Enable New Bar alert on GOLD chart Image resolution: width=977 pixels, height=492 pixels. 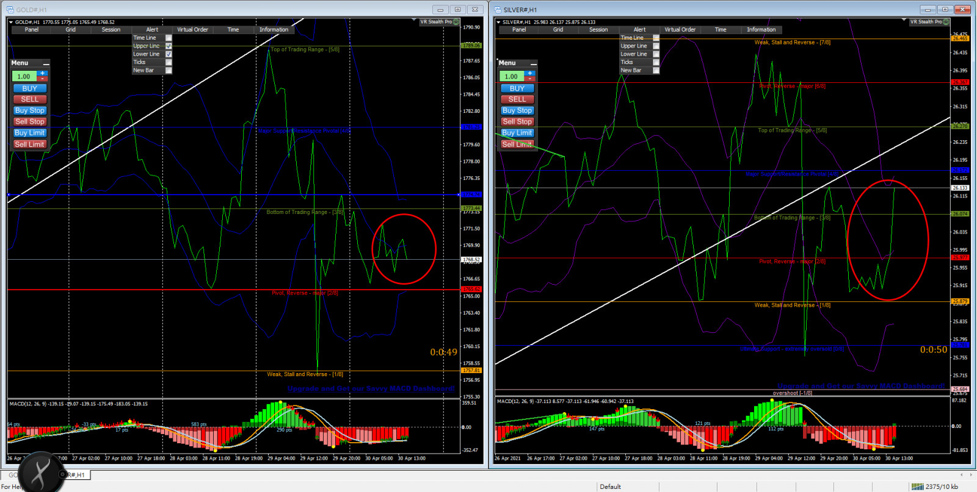[x=169, y=70]
